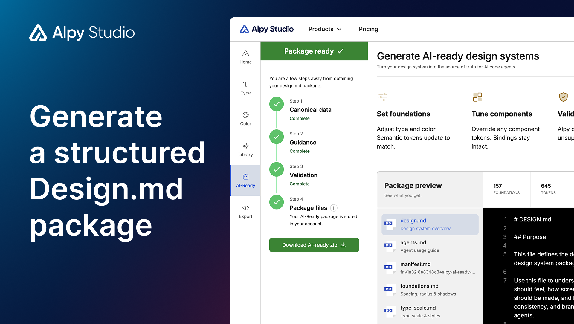Expand the Products dropdown menu
The image size is (574, 324).
click(x=325, y=29)
